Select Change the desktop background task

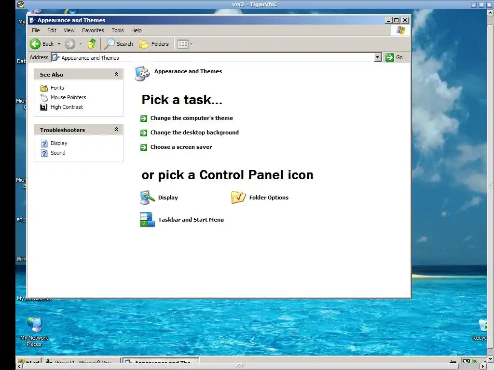[194, 132]
